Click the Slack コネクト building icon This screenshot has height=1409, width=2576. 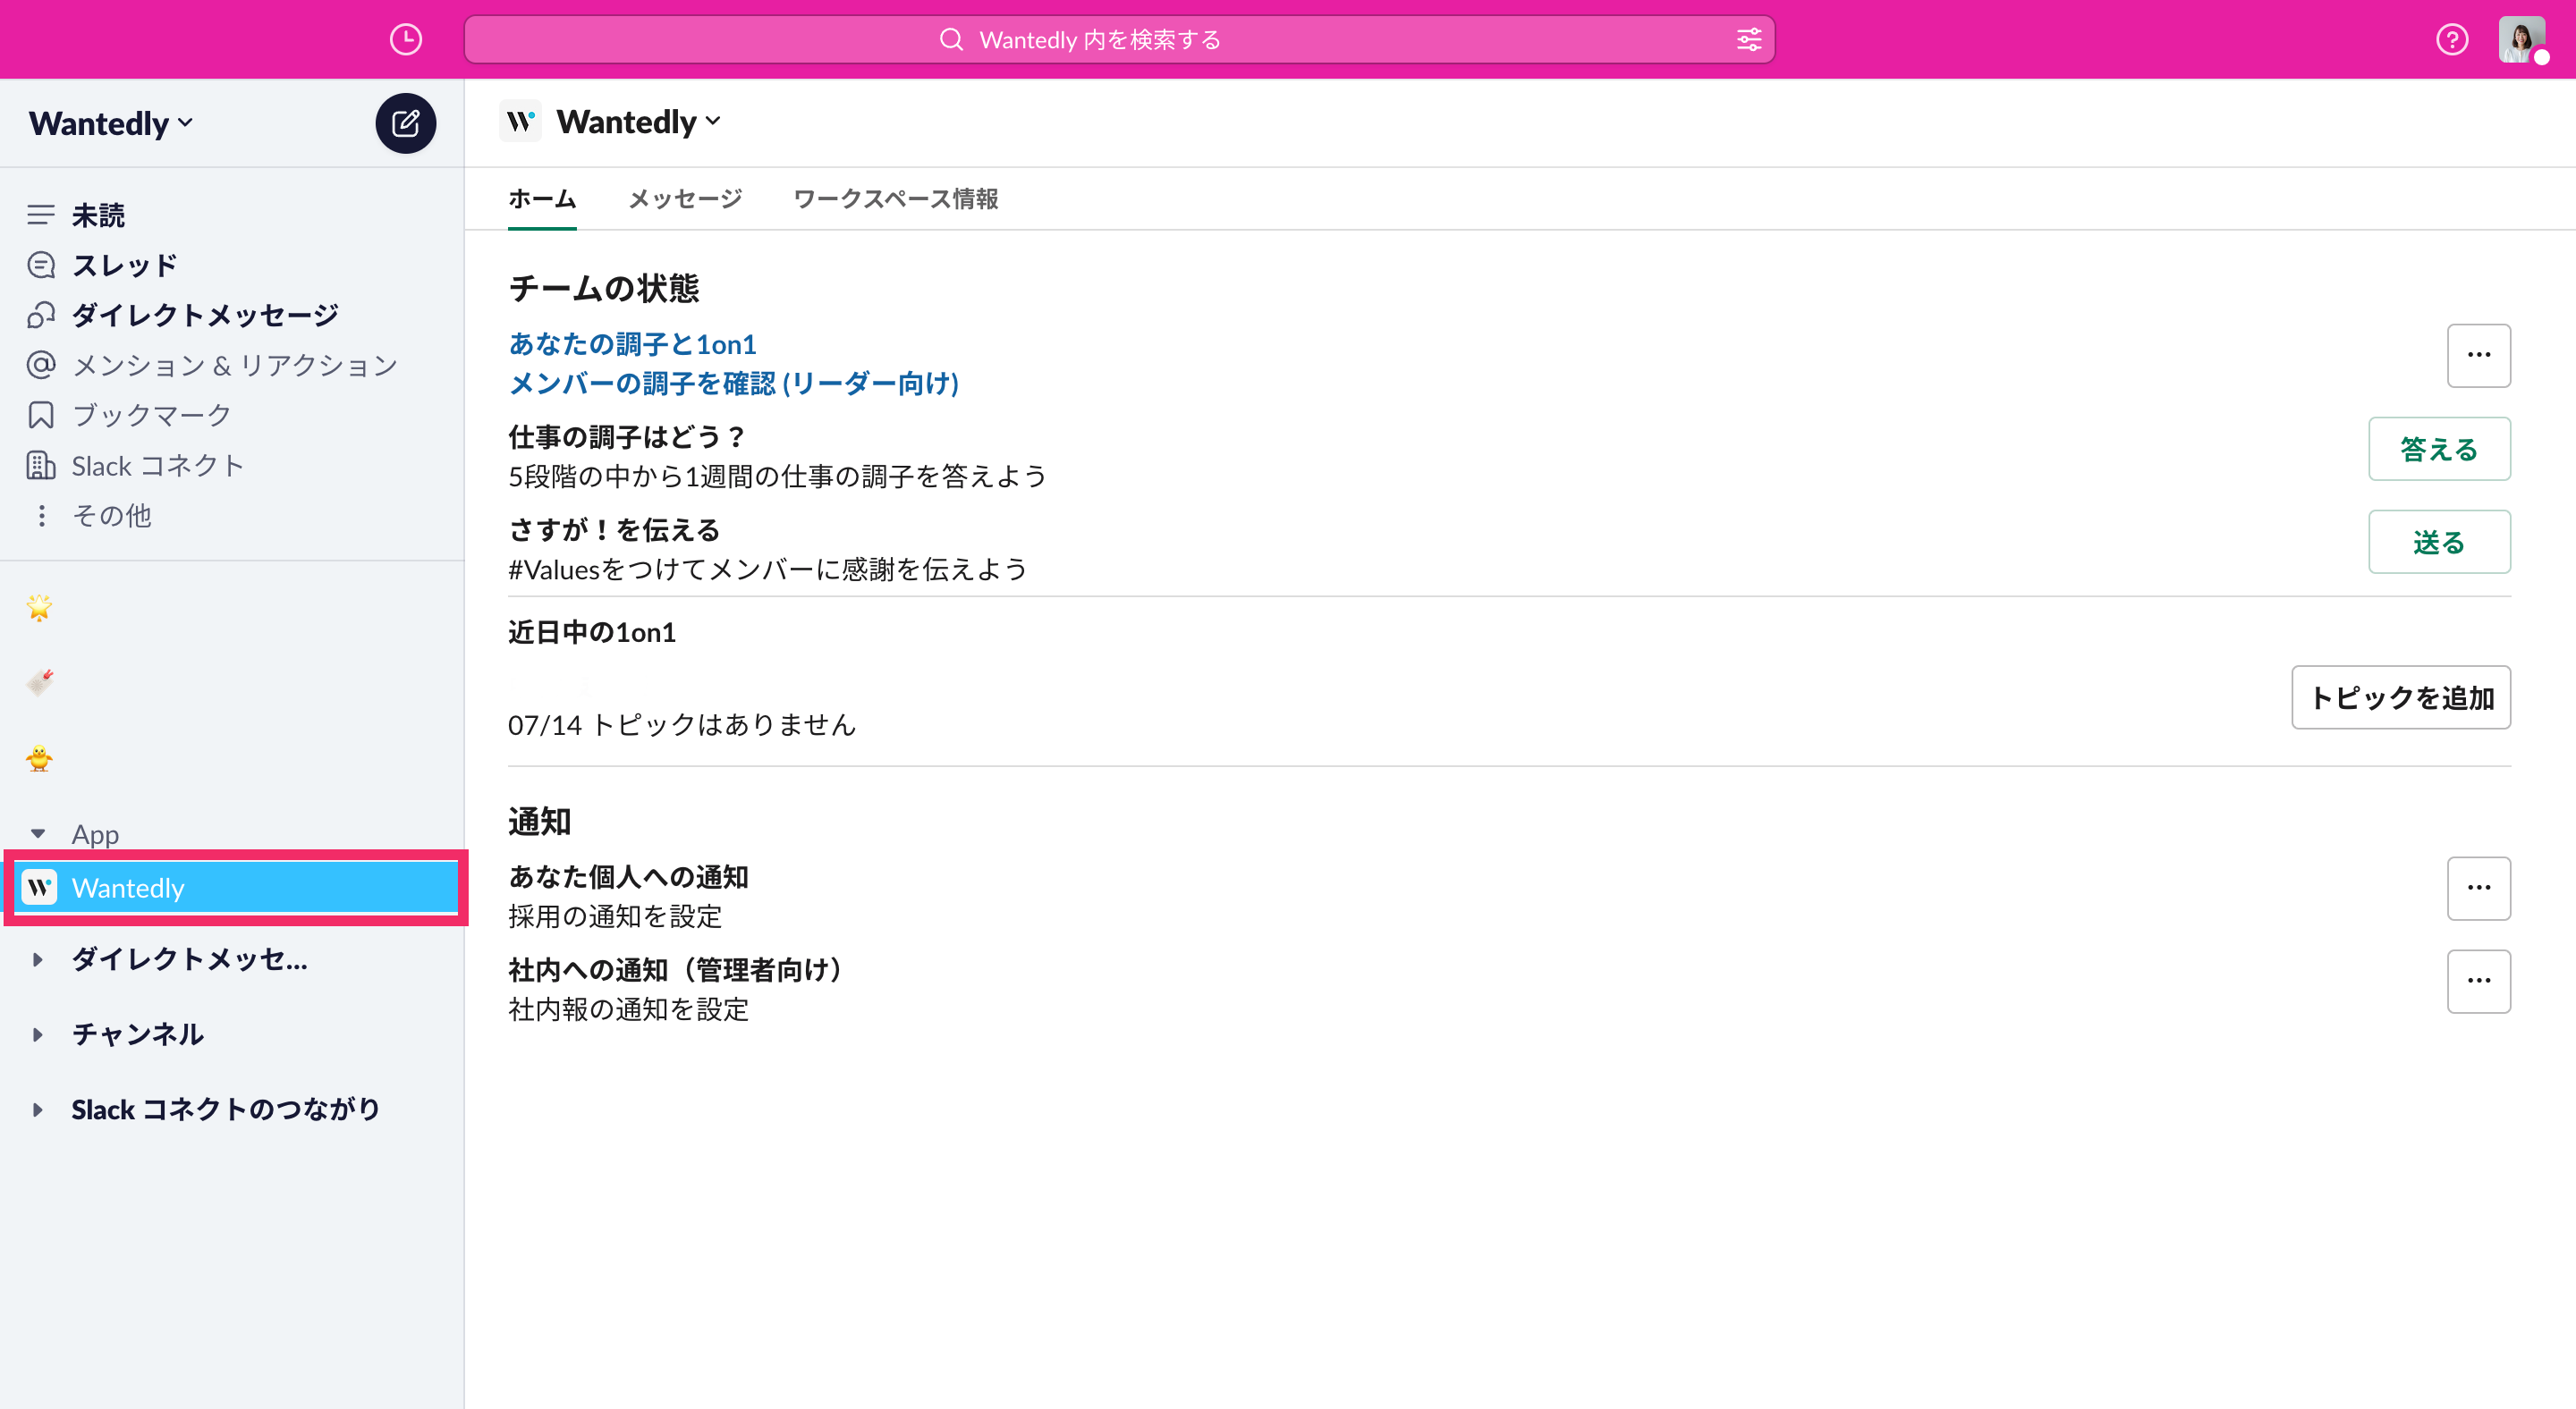[x=41, y=465]
